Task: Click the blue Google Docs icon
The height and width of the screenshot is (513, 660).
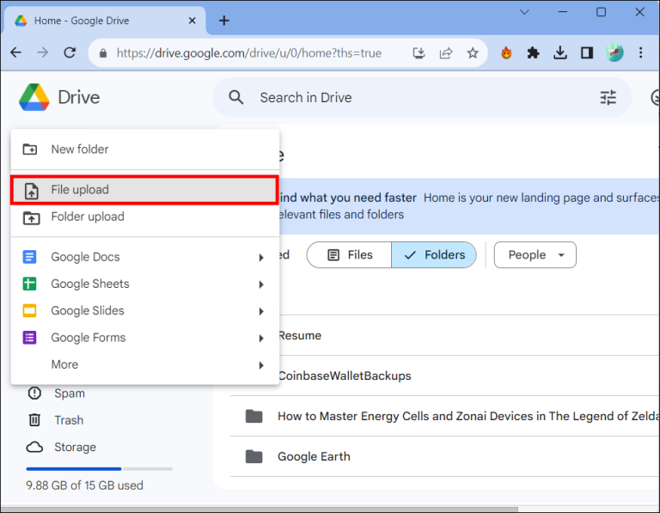Action: click(29, 257)
